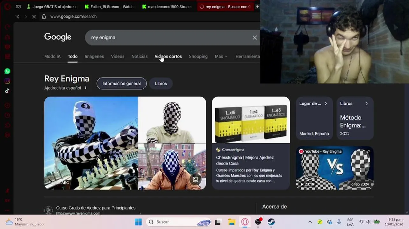Screen dimensions: 409x229
Task: Open Wi-Fi network settings in tray
Action: click(362, 222)
